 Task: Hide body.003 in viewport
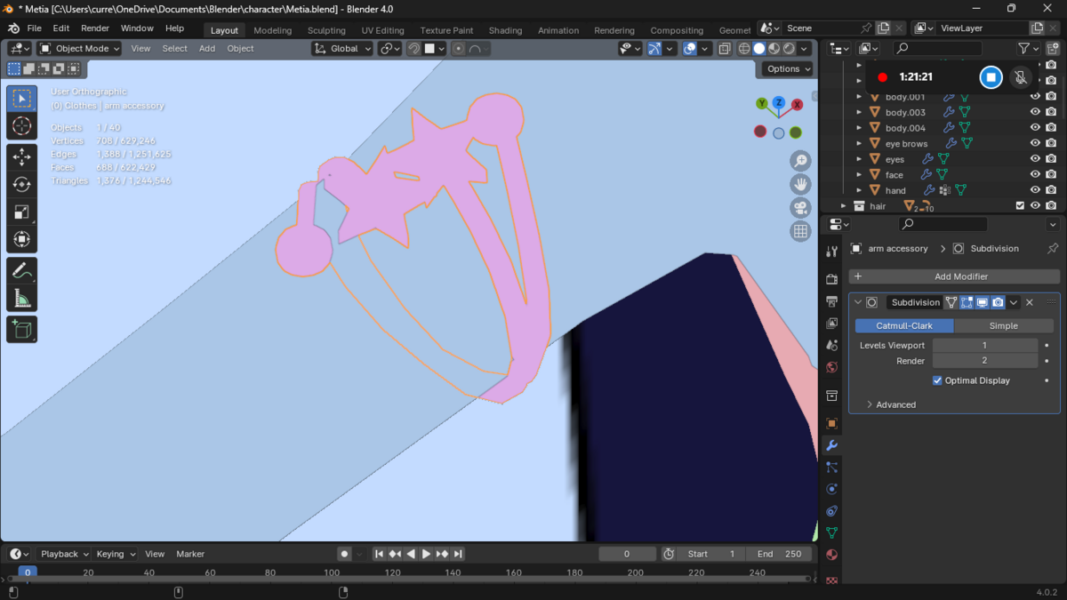pyautogui.click(x=1035, y=112)
